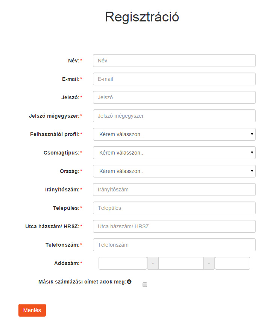
Task: Click the Regisztráció page heading
Action: point(142,17)
